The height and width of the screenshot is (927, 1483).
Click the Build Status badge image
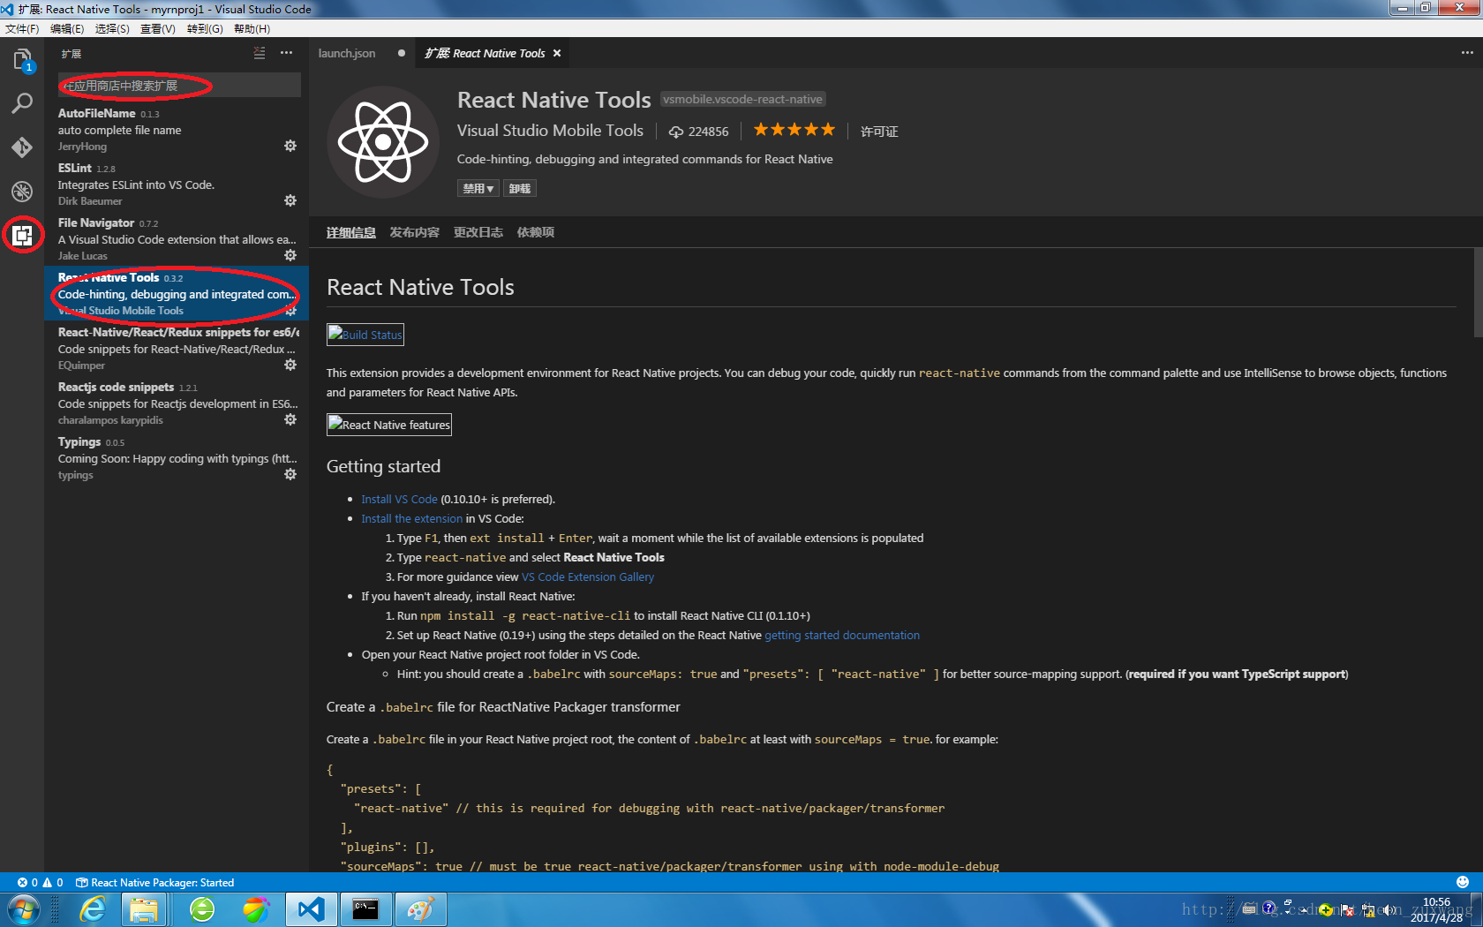(365, 335)
